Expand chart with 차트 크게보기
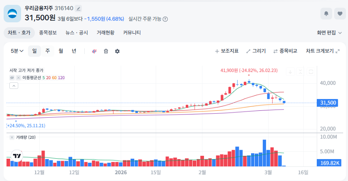The height and width of the screenshot is (181, 348). tap(323, 51)
